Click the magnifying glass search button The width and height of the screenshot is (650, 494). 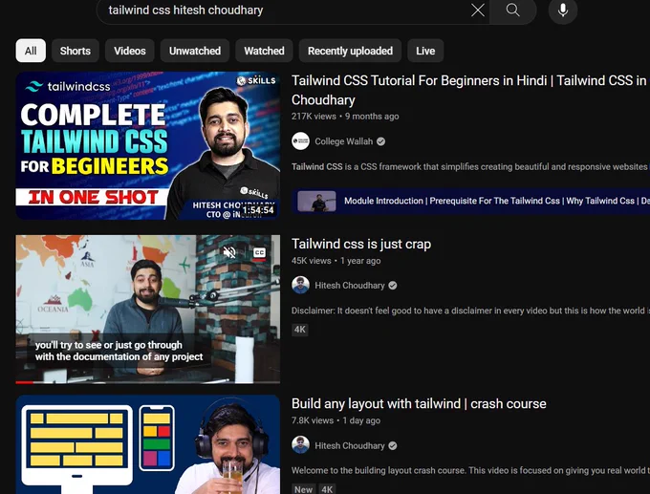pos(512,10)
